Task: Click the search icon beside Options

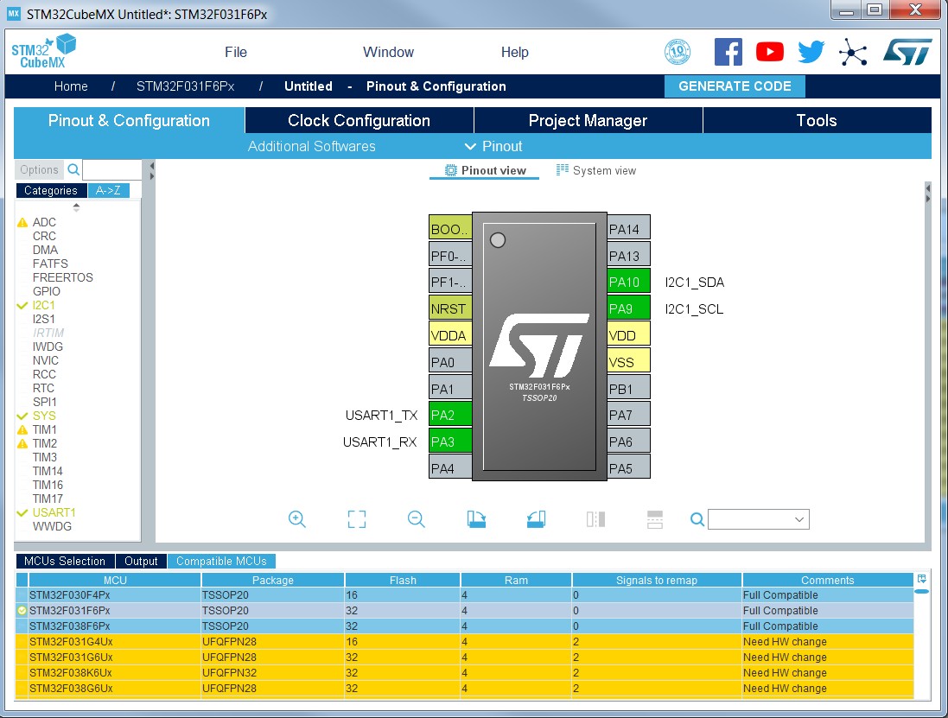Action: 73,170
